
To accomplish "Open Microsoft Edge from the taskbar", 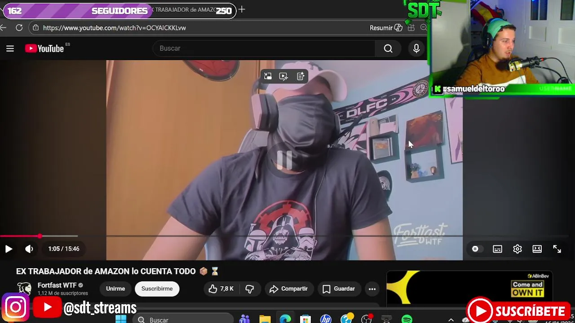I will pos(285,319).
